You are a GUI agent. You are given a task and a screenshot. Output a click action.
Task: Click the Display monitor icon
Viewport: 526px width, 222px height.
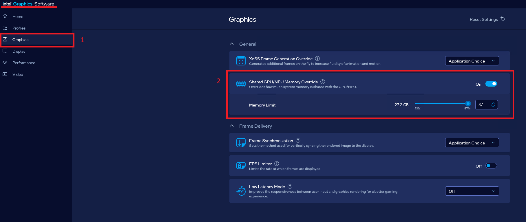[5, 51]
